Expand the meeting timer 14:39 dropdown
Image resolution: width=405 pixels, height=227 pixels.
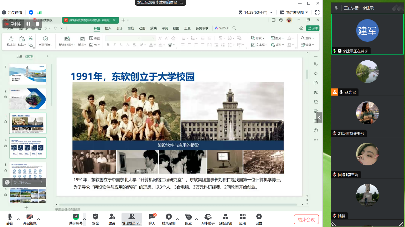coord(271,12)
